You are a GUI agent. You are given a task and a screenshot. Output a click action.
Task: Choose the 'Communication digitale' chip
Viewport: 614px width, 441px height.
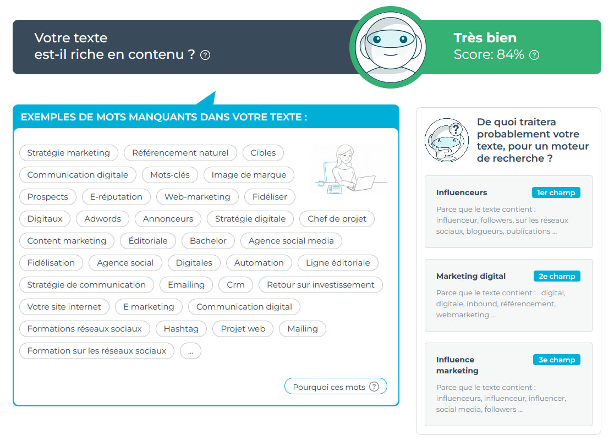coord(78,175)
